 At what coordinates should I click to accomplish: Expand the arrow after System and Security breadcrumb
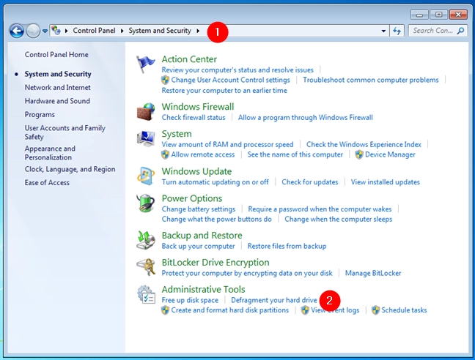(x=198, y=31)
